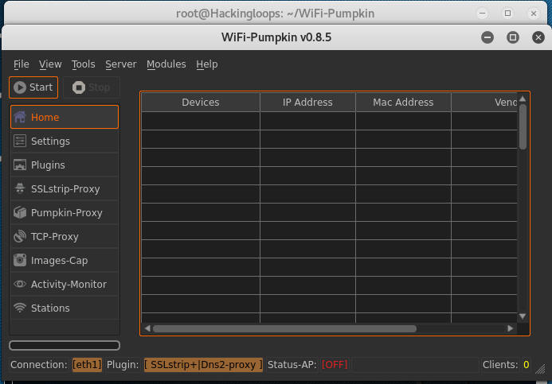Click the Images-Cap camera icon
The height and width of the screenshot is (384, 552).
click(20, 260)
